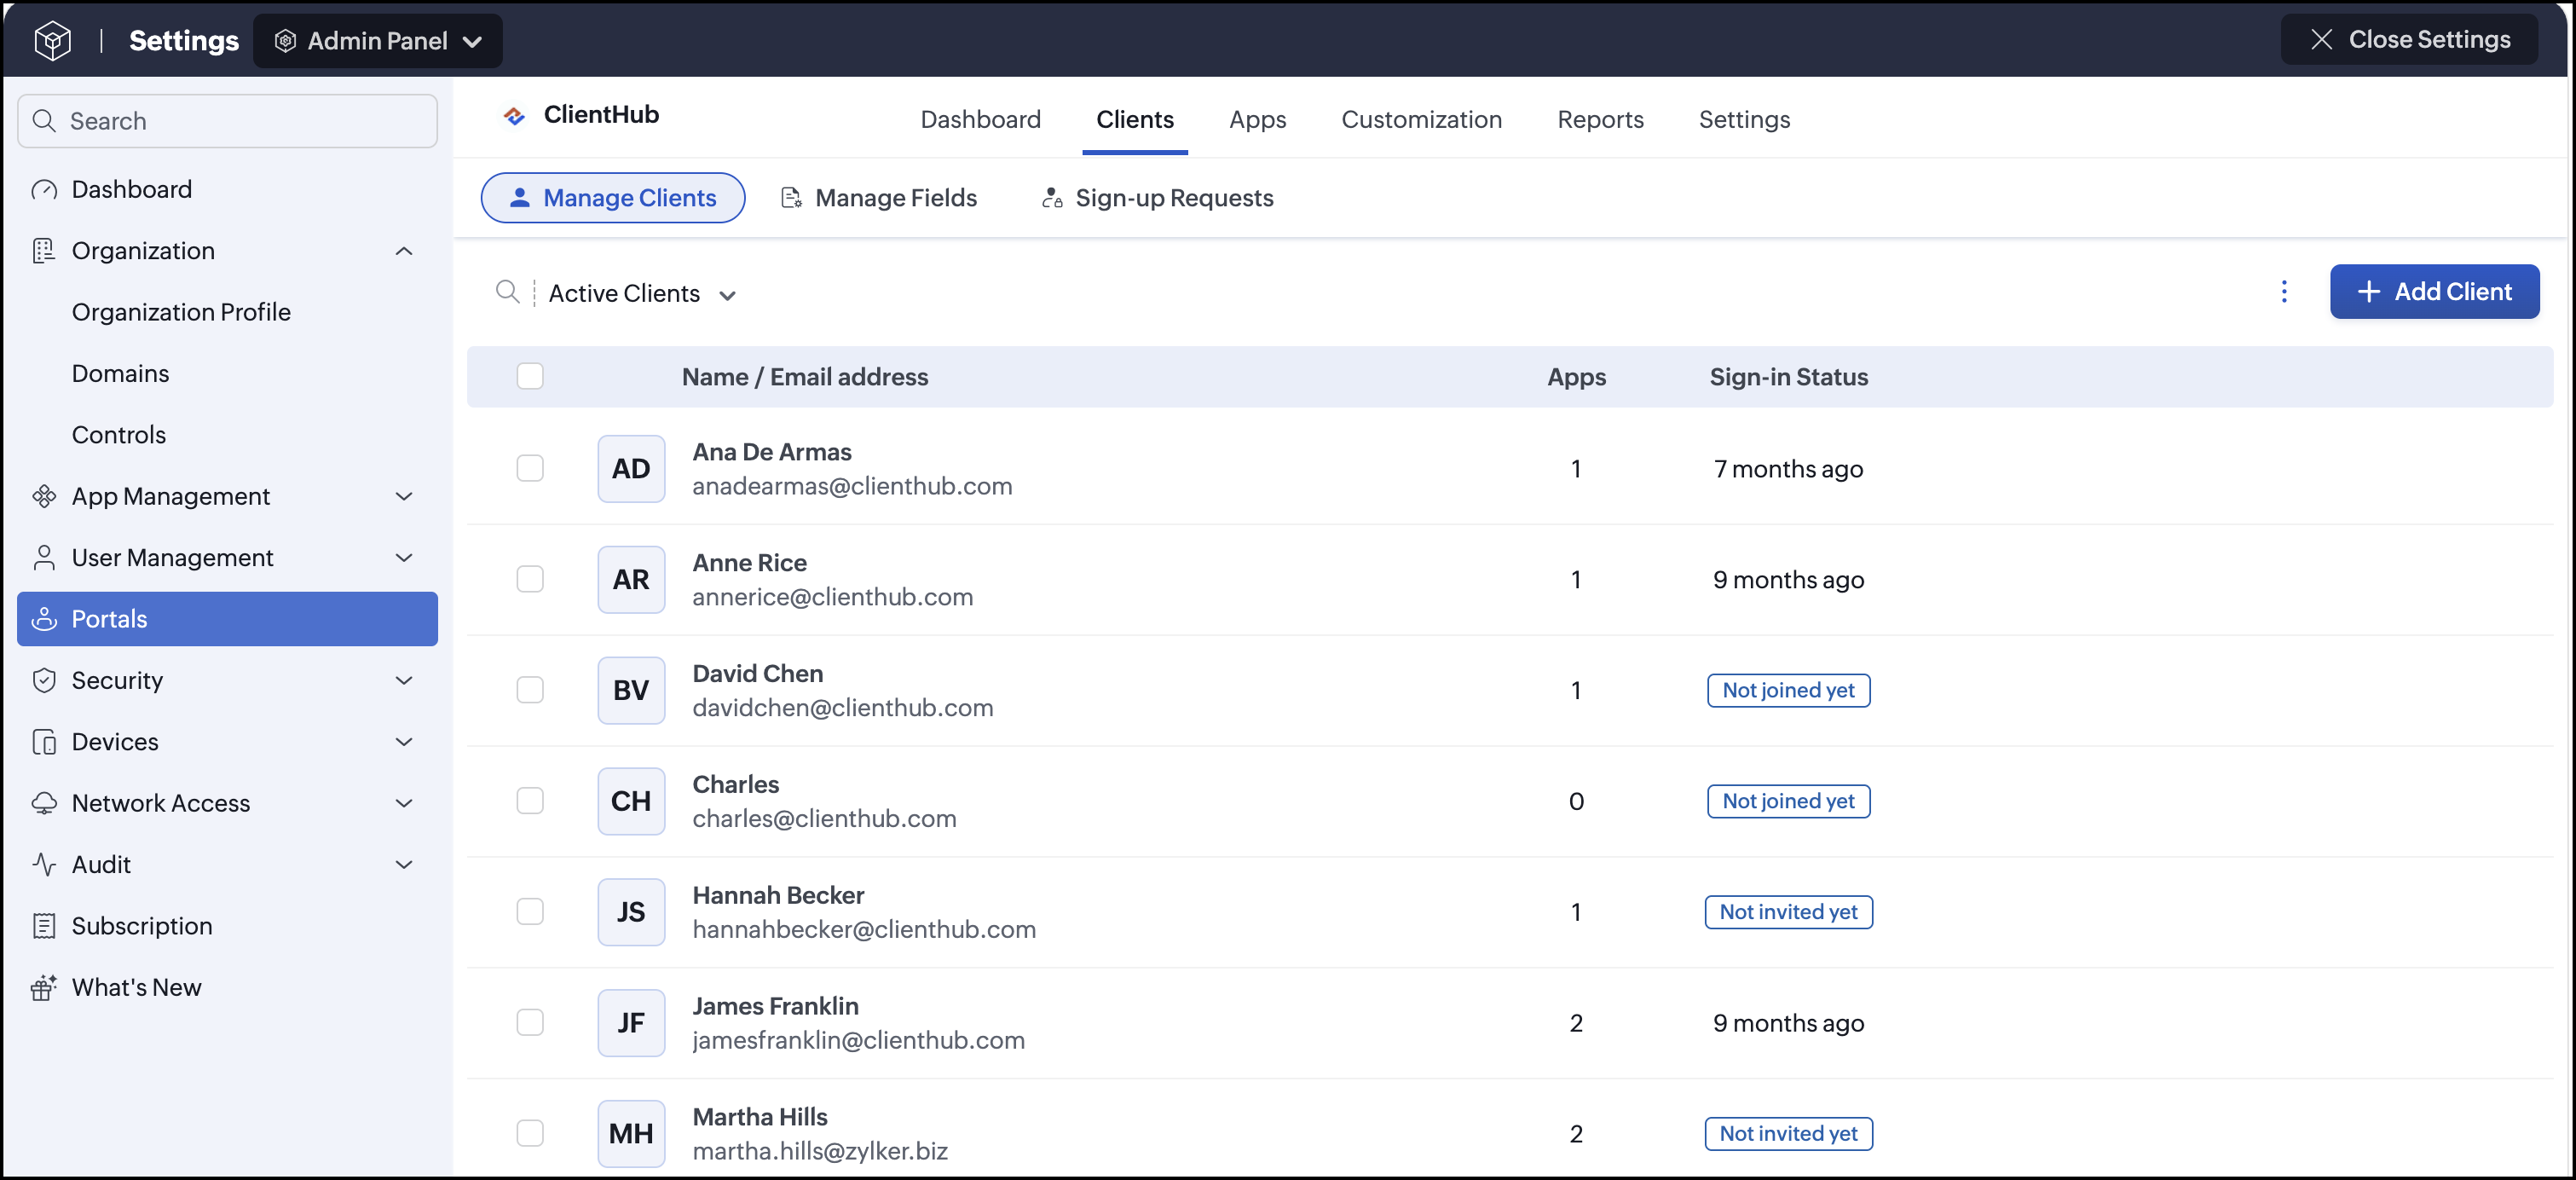
Task: Click the Add Client button
Action: click(2434, 292)
